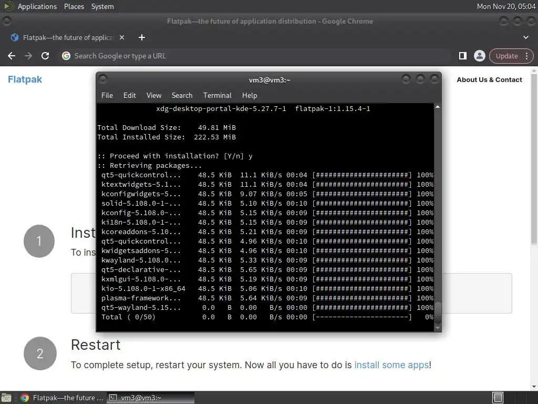Click the Chrome forward arrow
Viewport: 538px width, 404px height.
(x=28, y=56)
